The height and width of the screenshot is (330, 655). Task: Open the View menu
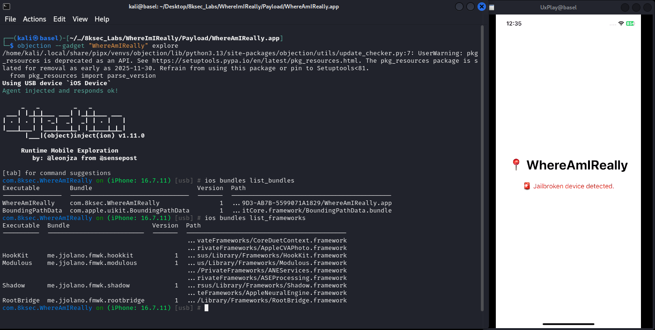click(x=80, y=19)
